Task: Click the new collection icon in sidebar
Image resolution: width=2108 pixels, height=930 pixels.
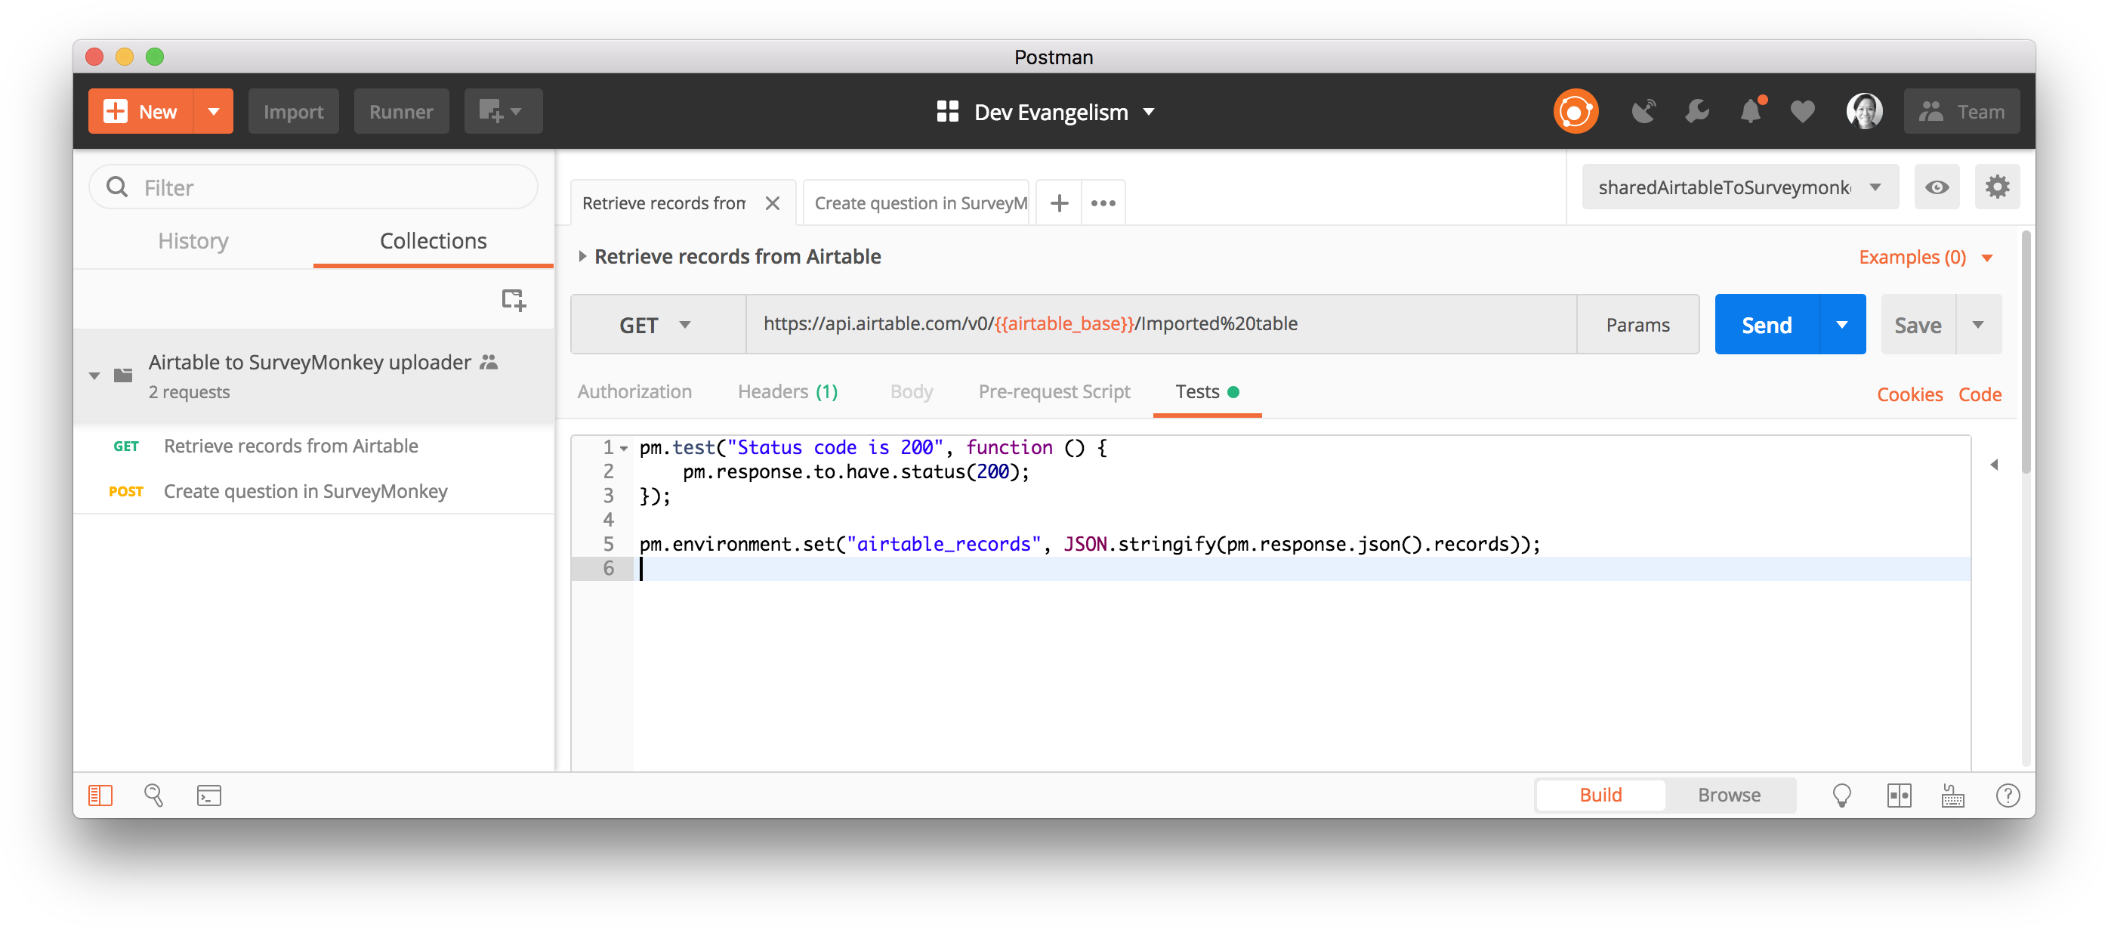Action: [x=513, y=301]
